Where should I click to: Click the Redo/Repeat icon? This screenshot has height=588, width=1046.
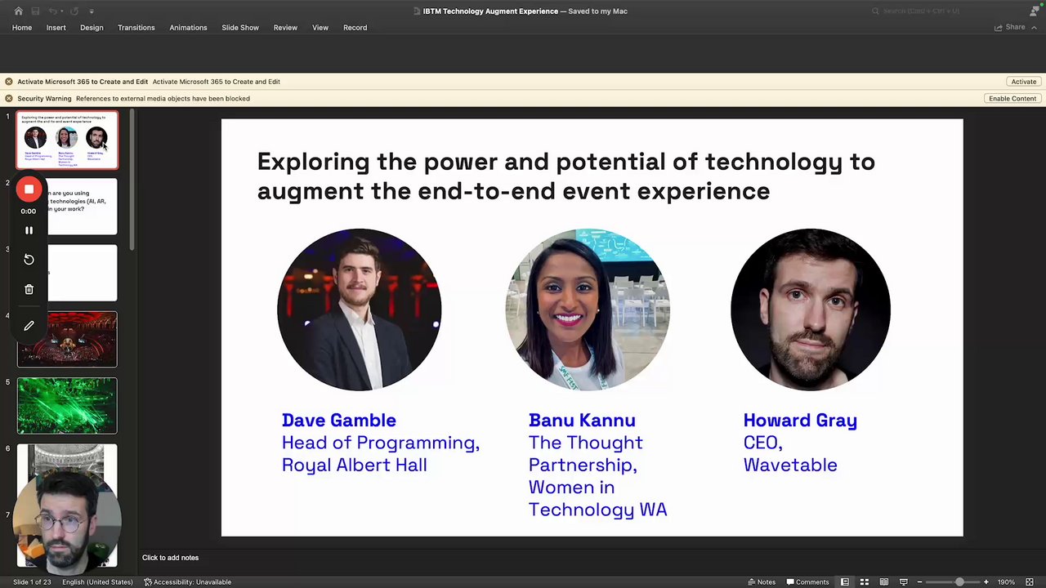click(x=75, y=11)
